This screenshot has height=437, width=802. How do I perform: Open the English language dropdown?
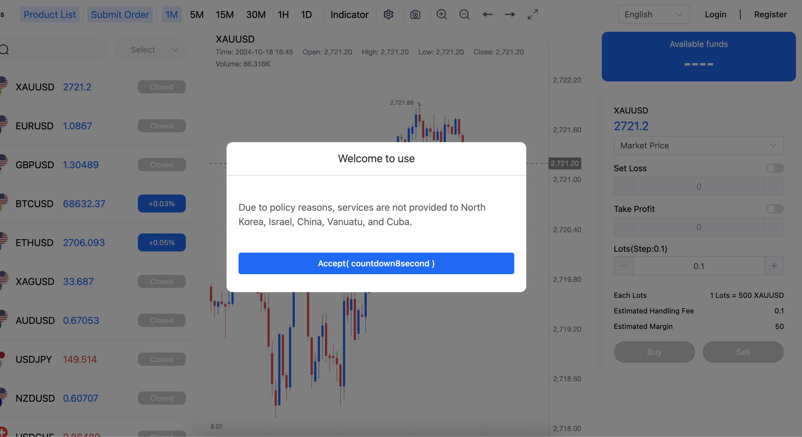tap(653, 14)
